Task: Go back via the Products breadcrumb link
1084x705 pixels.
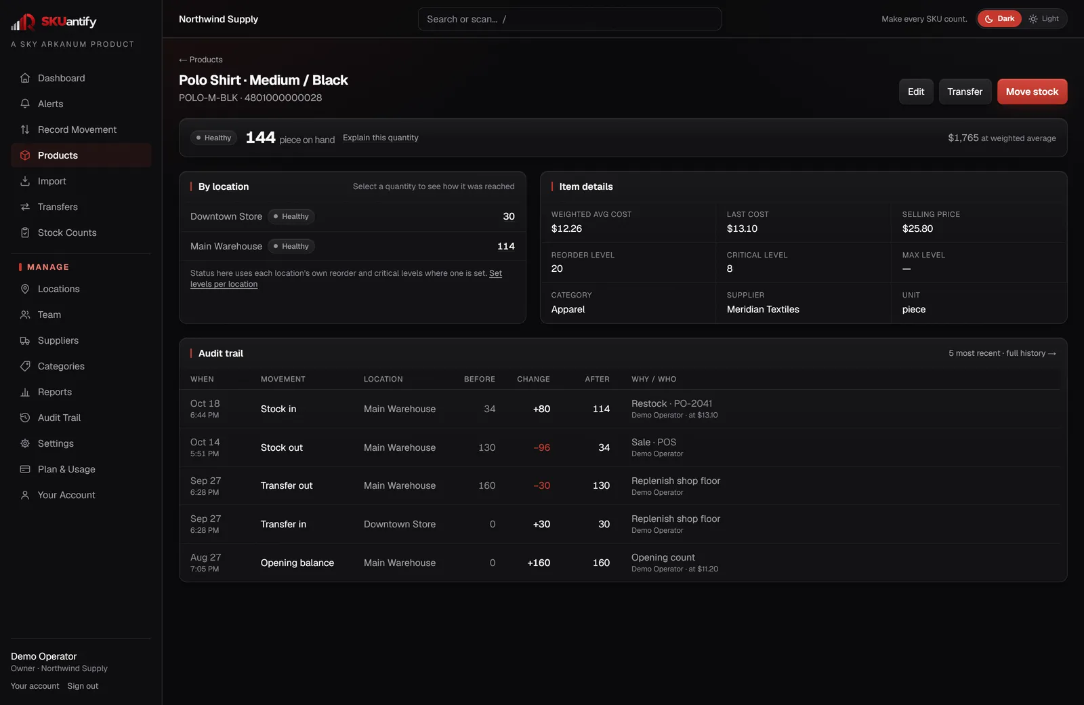Action: pyautogui.click(x=201, y=60)
